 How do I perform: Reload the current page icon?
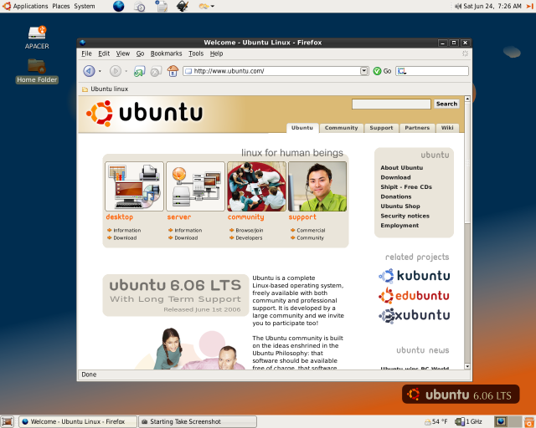click(139, 71)
